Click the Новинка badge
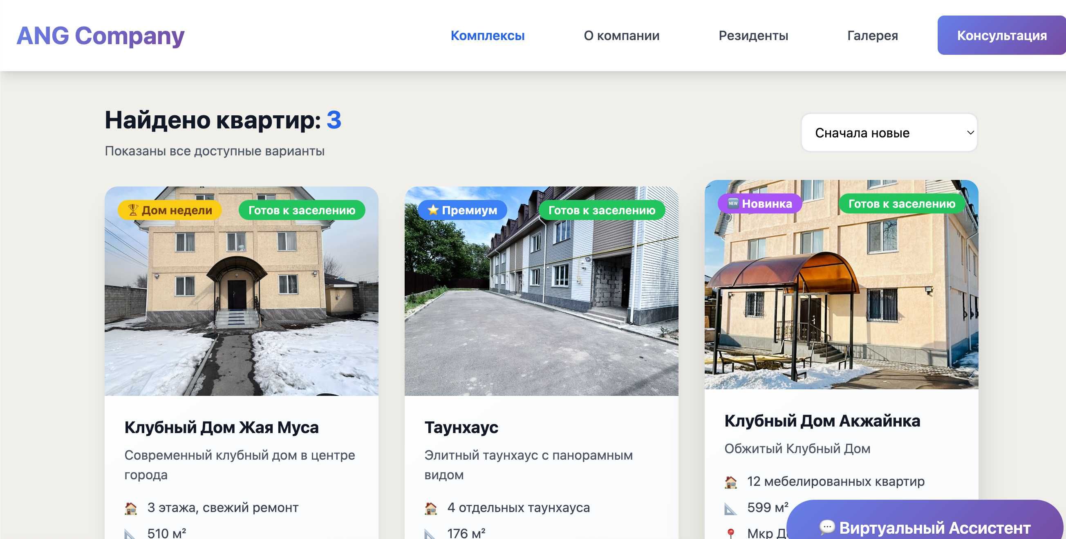Viewport: 1066px width, 539px height. pos(760,203)
